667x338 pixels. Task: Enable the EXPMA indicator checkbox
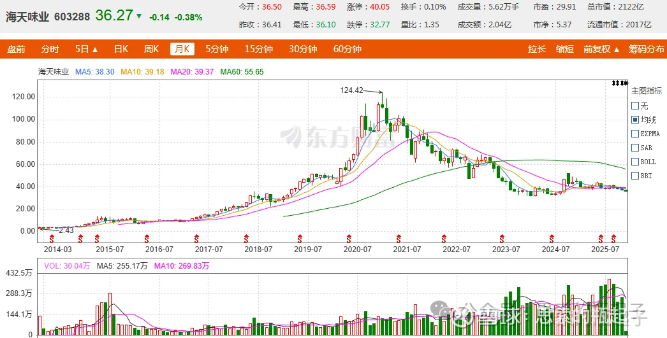coord(635,134)
